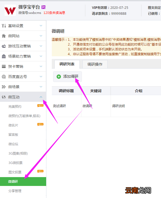Viewport: 161px width, 198px height.
Task: Click the NEW badge beside 微名片
Action: 40,124
